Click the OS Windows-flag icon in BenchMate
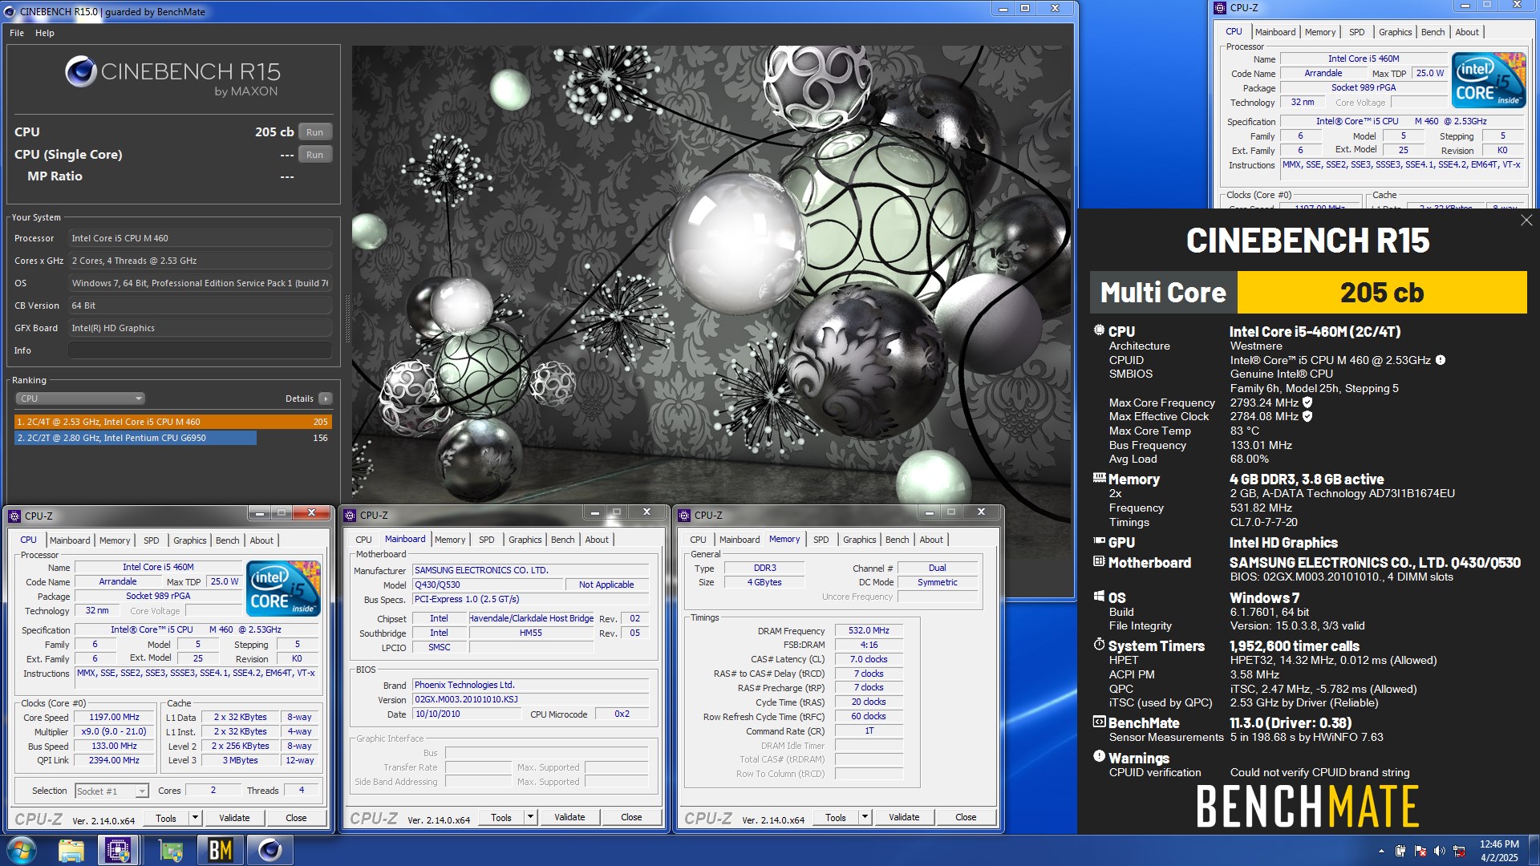Screen dimensions: 1540x866 (x=1099, y=597)
